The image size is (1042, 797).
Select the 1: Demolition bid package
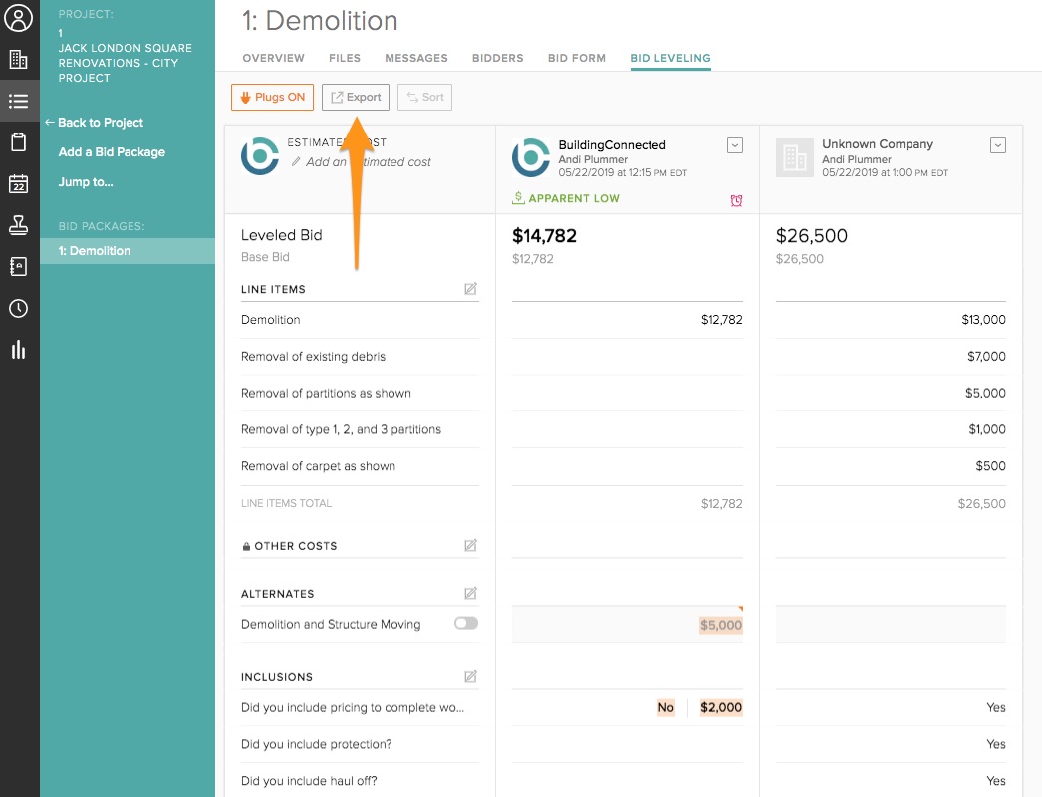click(x=95, y=251)
